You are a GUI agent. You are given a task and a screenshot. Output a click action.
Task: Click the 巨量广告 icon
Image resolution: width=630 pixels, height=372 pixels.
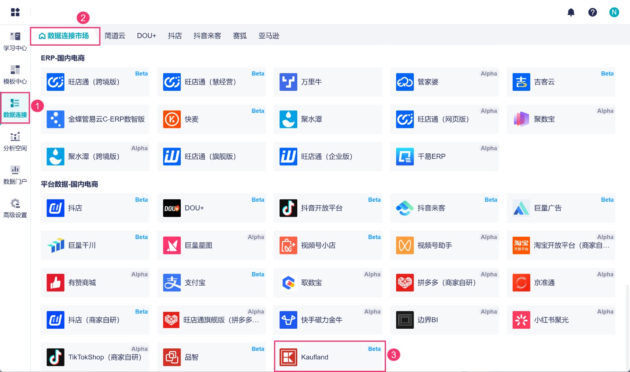pos(521,208)
